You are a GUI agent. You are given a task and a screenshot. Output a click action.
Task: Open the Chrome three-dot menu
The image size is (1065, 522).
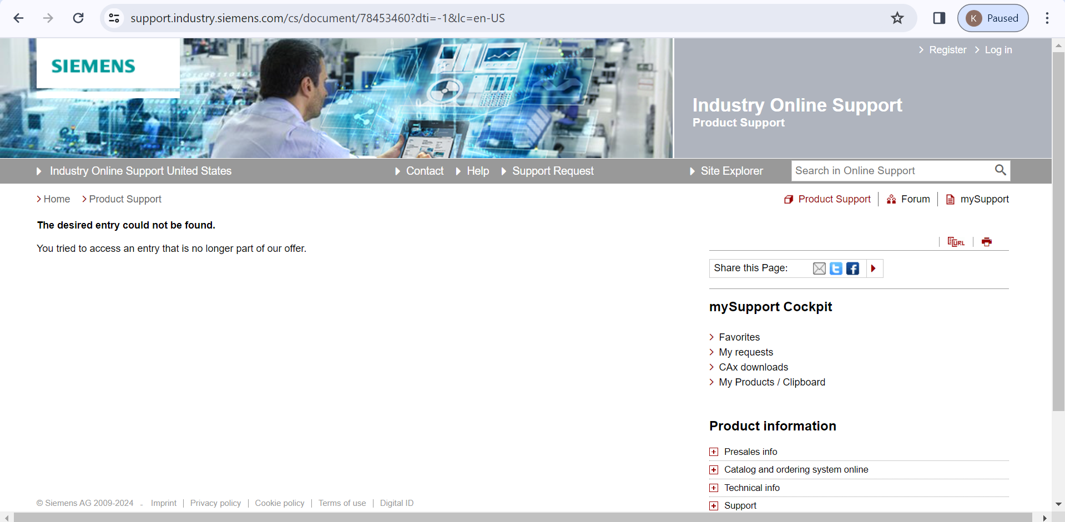(1047, 18)
